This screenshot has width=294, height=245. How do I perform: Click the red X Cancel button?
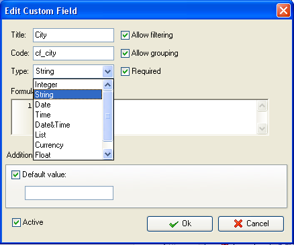[x=251, y=224]
